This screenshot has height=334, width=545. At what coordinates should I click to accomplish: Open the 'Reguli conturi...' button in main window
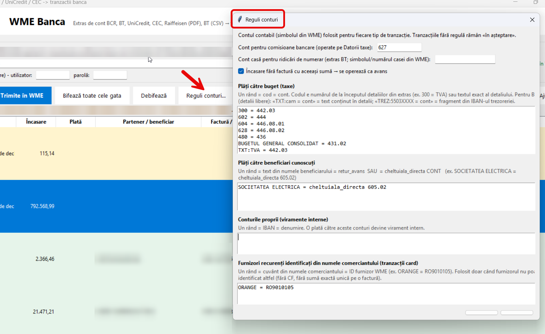pos(206,95)
